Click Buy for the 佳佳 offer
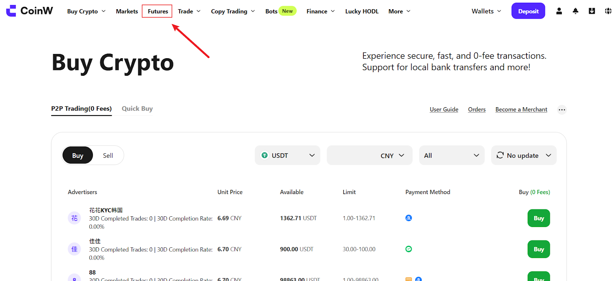This screenshot has height=281, width=614. pyautogui.click(x=539, y=249)
